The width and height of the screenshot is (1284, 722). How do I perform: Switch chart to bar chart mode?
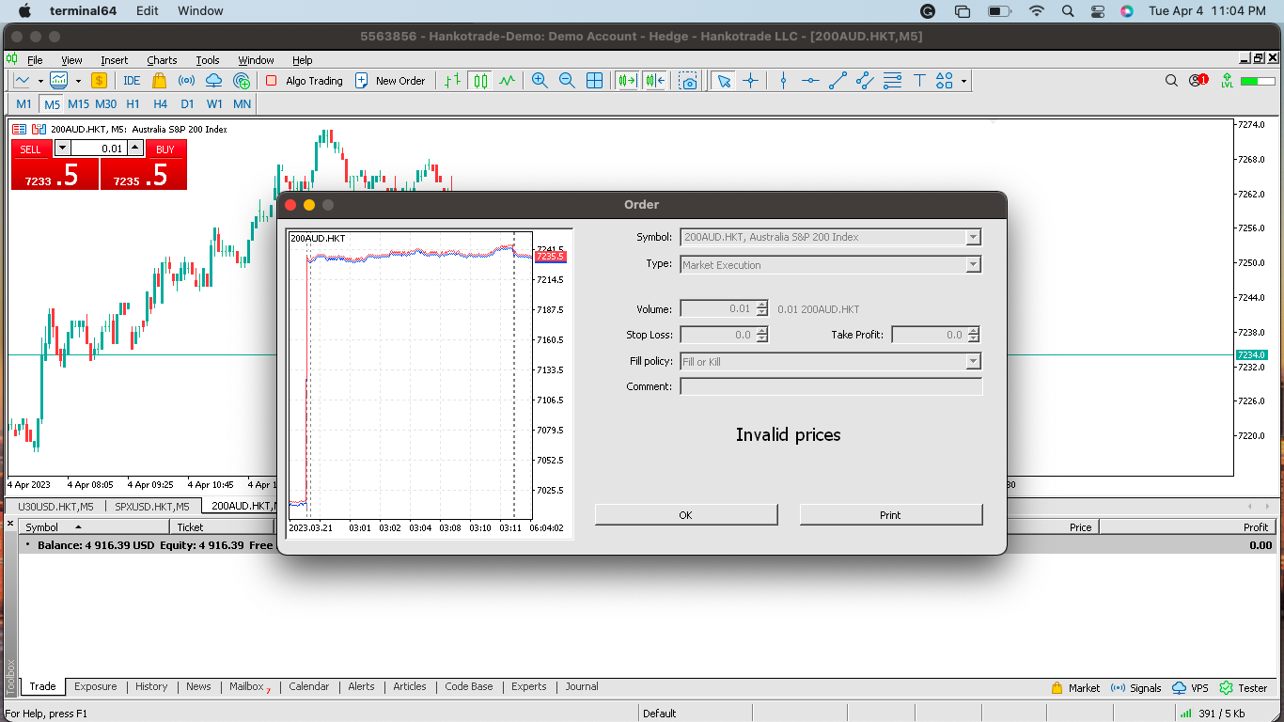453,81
